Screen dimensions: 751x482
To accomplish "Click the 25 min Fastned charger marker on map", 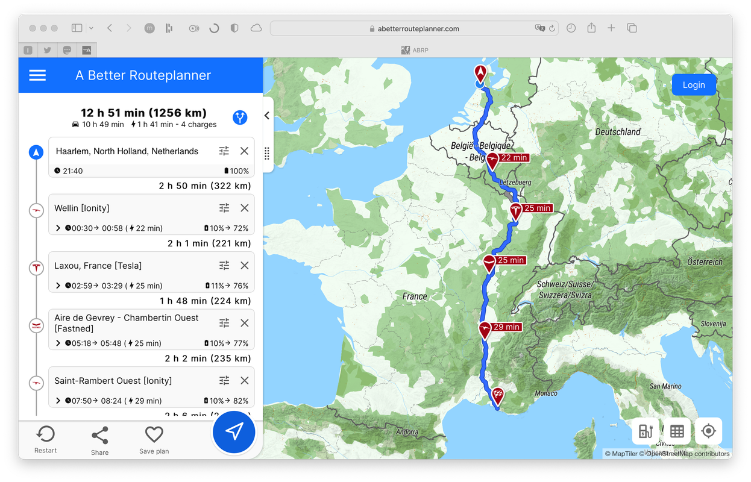I will (x=489, y=263).
